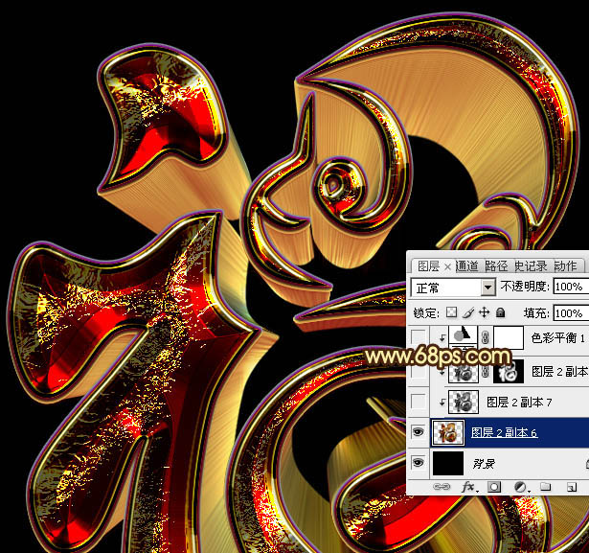Create a new layer group folder

544,487
